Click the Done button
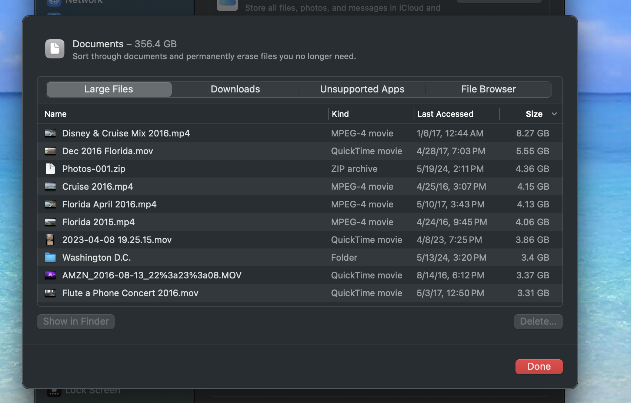The image size is (631, 403). [539, 366]
